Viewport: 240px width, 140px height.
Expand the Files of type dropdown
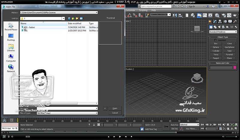[96, 113]
